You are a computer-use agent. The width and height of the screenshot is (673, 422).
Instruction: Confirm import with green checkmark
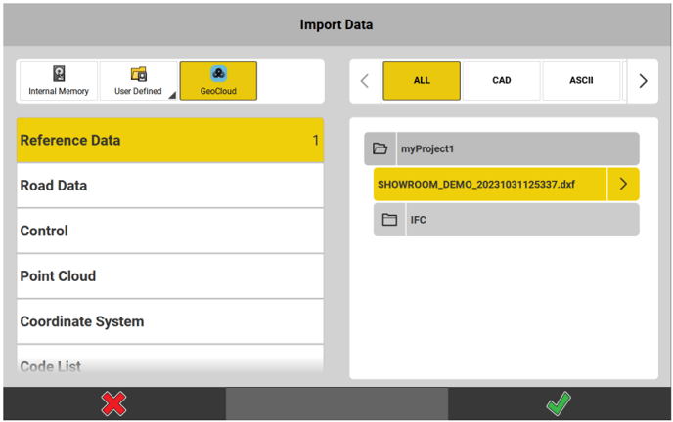pyautogui.click(x=559, y=403)
